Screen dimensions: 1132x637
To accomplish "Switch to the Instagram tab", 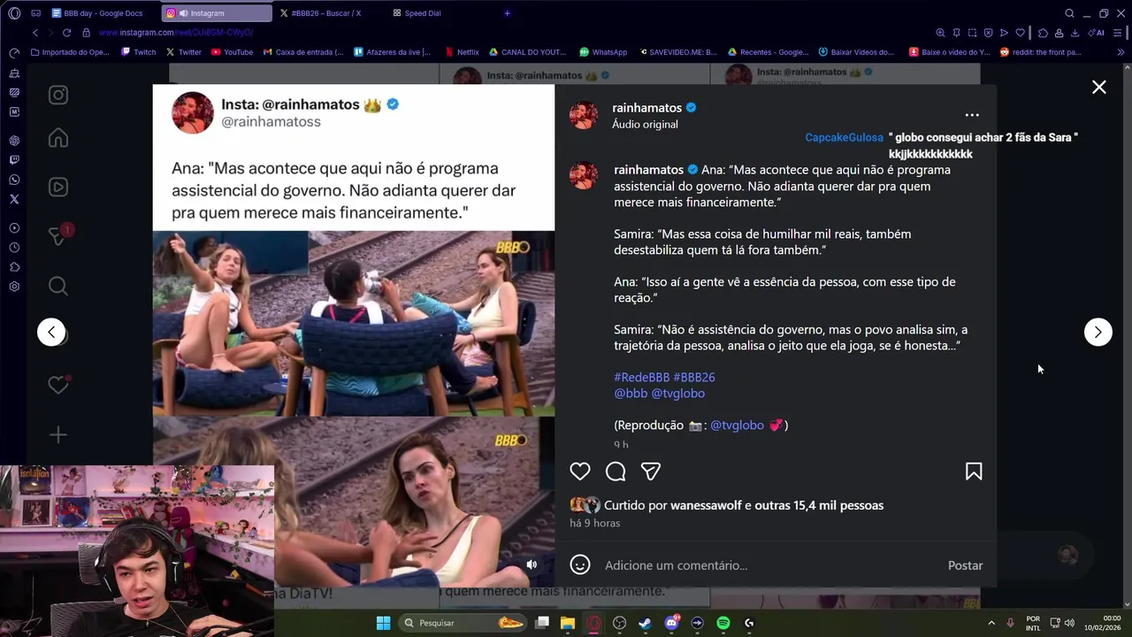I will (x=218, y=13).
